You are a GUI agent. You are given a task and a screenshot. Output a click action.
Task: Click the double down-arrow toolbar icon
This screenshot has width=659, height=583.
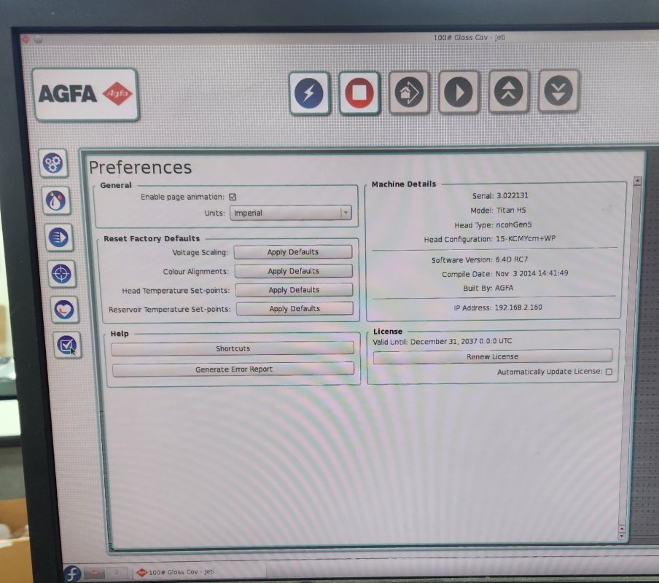pos(558,90)
